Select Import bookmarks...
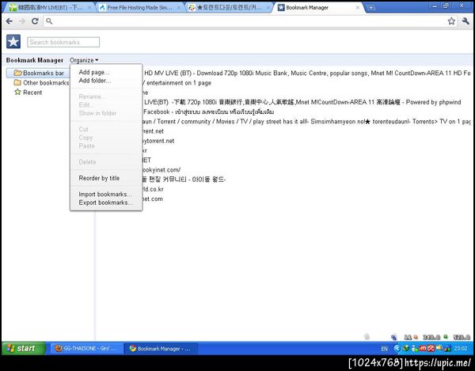The height and width of the screenshot is (371, 475). click(x=105, y=195)
